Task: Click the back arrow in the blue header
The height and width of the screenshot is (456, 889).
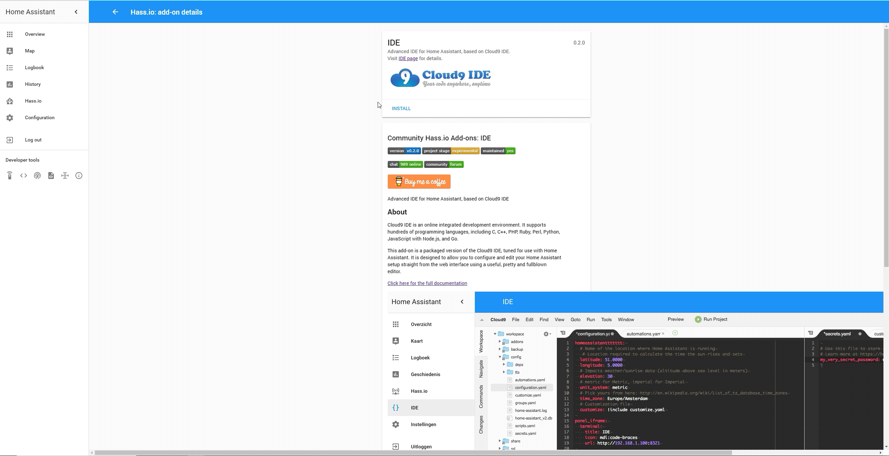Action: tap(116, 12)
